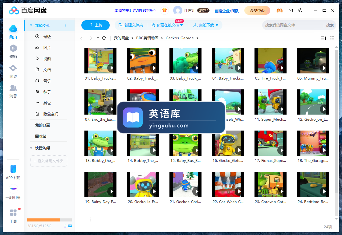Select the 24. Bedtime_Re video thumbnail

(x=313, y=184)
